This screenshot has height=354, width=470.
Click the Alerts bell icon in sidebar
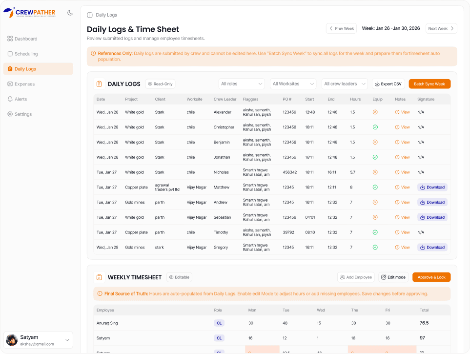tap(10, 99)
